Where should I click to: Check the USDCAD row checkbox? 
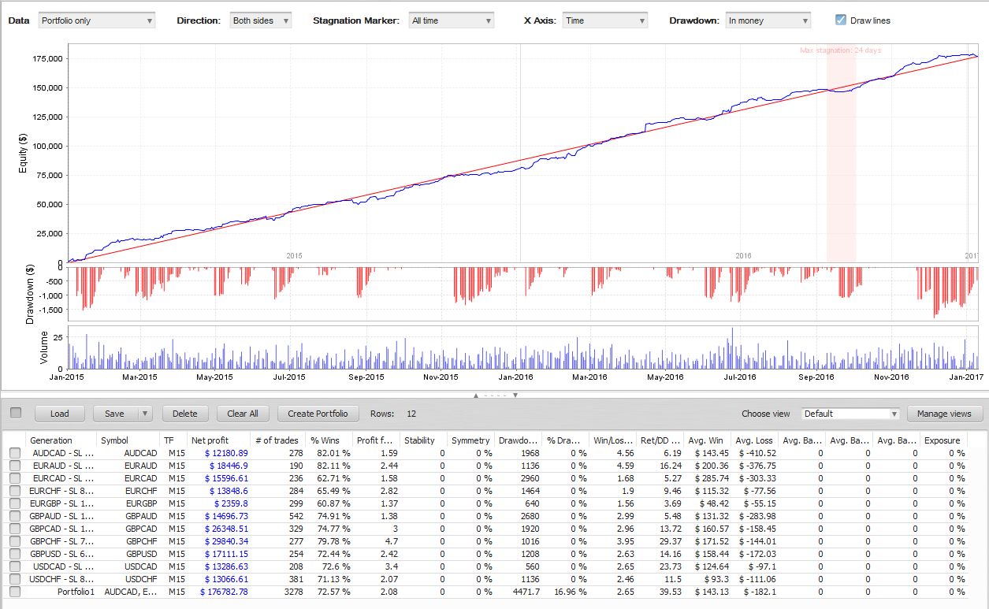coord(15,566)
